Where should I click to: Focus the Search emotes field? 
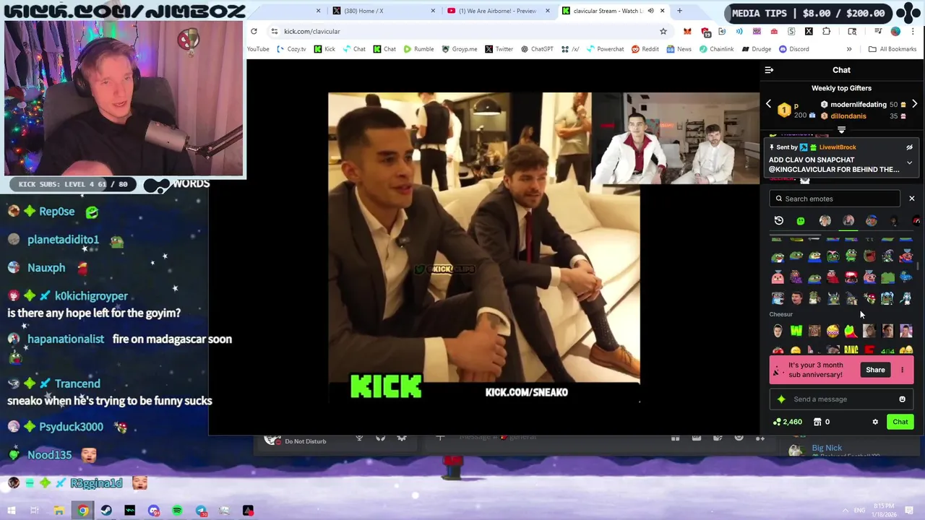(835, 199)
